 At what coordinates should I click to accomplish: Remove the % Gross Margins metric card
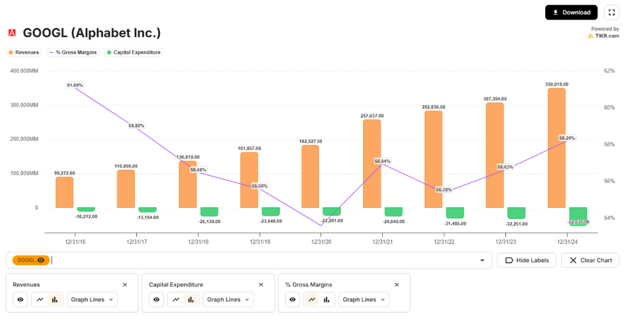coord(396,285)
